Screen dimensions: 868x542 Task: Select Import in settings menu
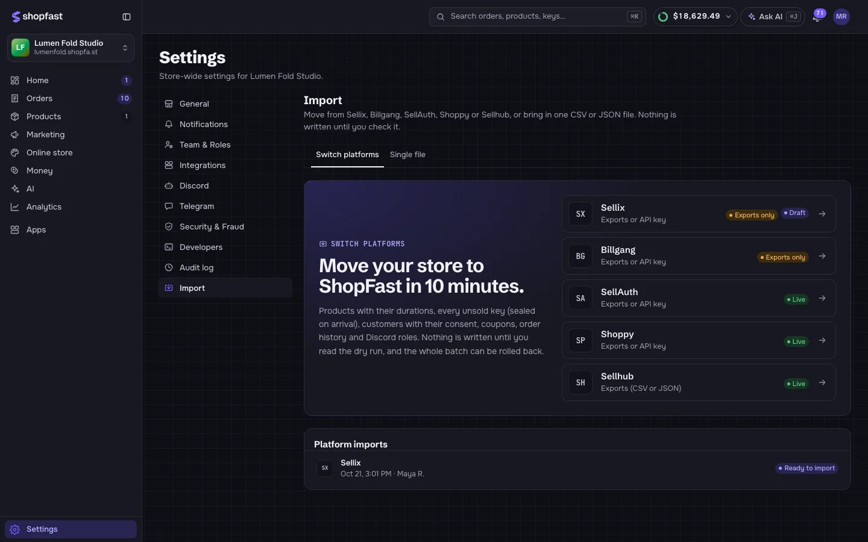(x=225, y=288)
